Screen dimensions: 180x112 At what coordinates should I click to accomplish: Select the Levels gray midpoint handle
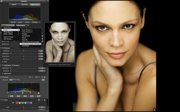22,93
